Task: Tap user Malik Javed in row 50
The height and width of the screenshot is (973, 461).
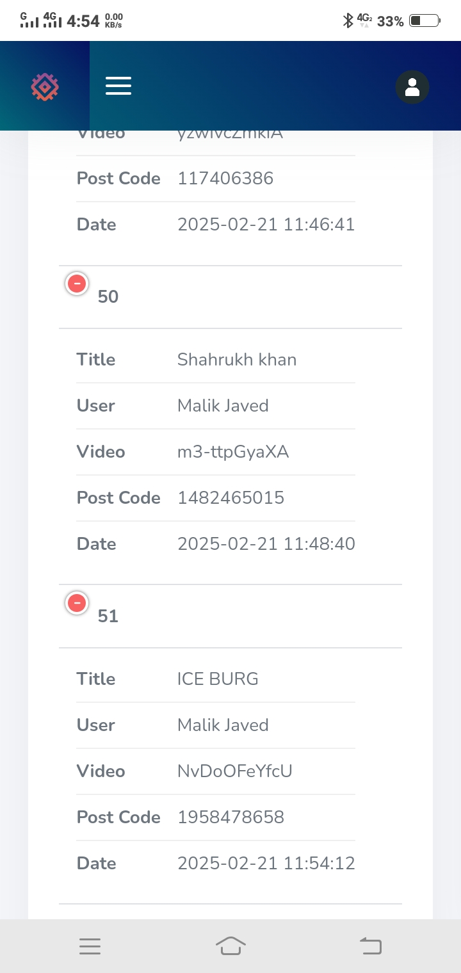Action: click(x=223, y=406)
